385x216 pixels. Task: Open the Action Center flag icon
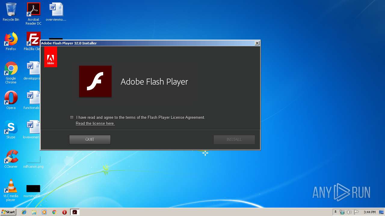click(356, 212)
